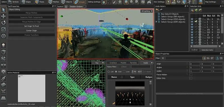The height and width of the screenshot is (107, 224).
Task: Choose Objects selection mode
Action: click(67, 2)
